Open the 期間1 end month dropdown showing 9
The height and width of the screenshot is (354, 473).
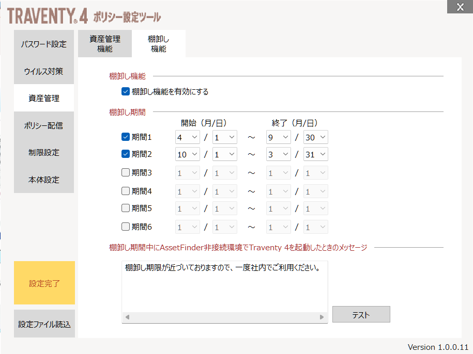279,137
